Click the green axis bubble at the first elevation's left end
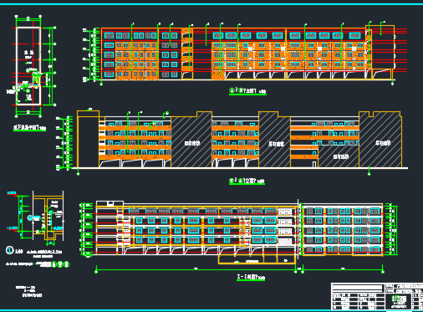 click(x=101, y=84)
